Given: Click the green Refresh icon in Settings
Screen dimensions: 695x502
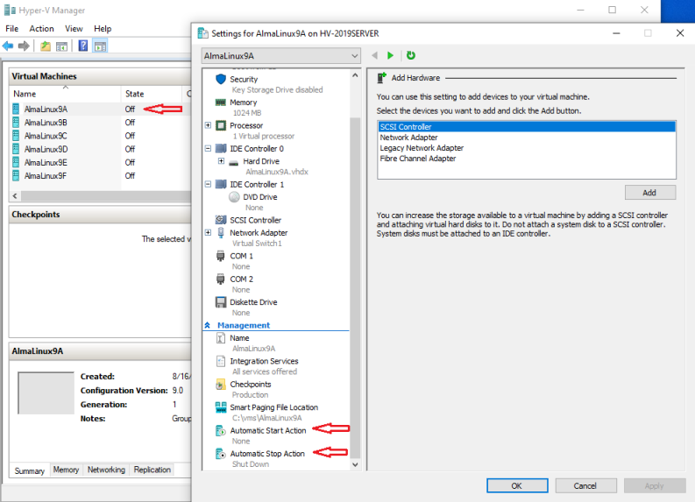Looking at the screenshot, I should [x=411, y=55].
